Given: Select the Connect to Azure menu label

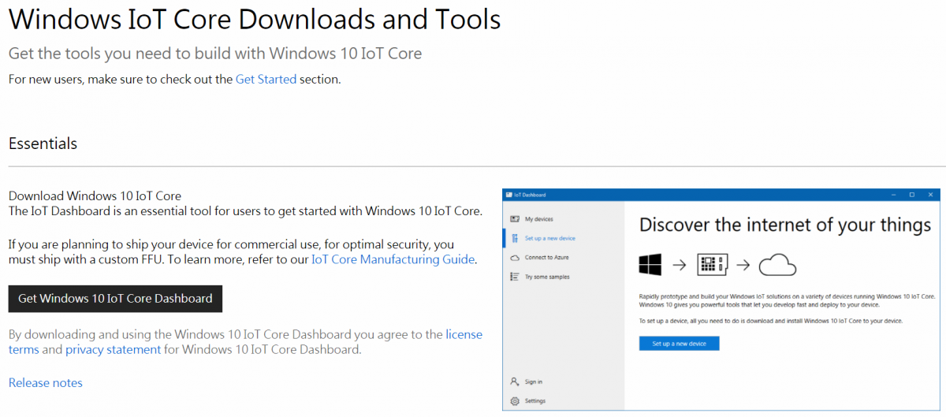Looking at the screenshot, I should tap(546, 258).
